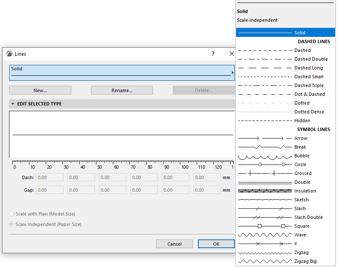Click the ruler at 60 mark

(117, 167)
